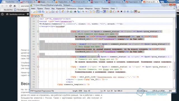Play back the recorded macro icon
The image size is (179, 101).
click(125, 12)
